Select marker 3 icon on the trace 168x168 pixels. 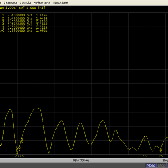click(x=22, y=140)
